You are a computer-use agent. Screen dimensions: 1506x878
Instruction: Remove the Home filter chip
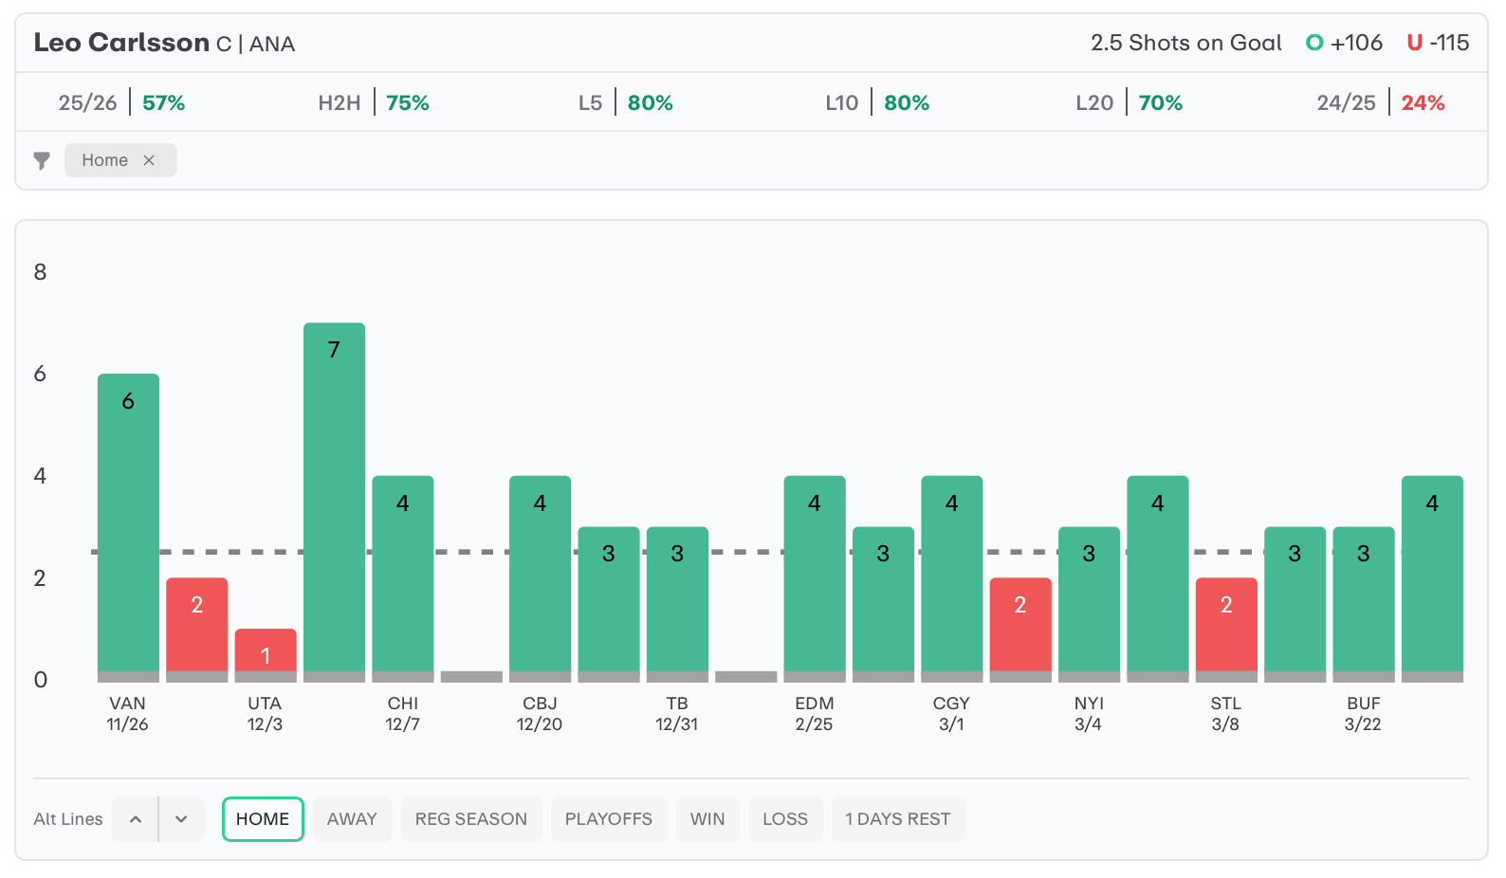click(x=149, y=160)
